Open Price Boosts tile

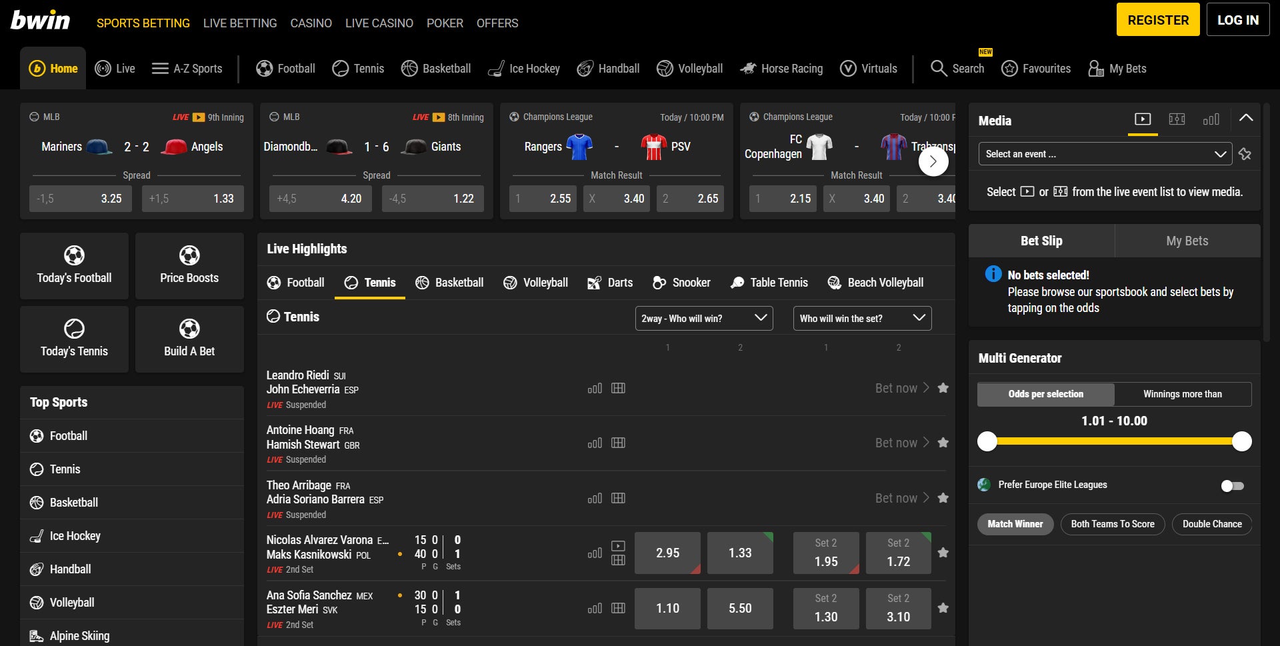(189, 265)
